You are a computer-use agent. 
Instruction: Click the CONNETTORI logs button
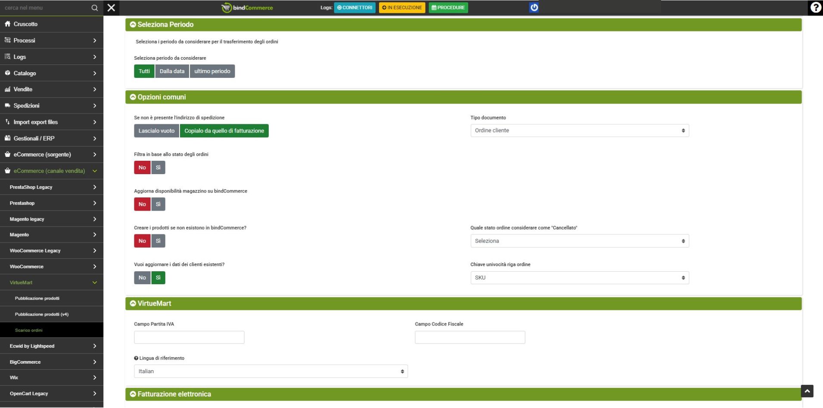[354, 8]
